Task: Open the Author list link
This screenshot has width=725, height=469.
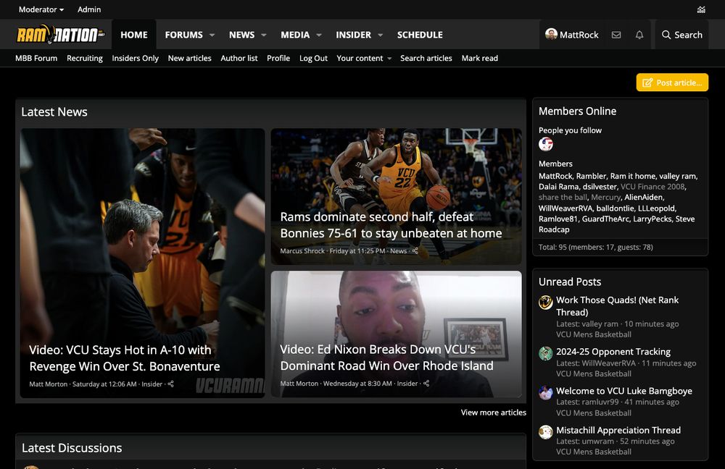Action: [x=239, y=58]
